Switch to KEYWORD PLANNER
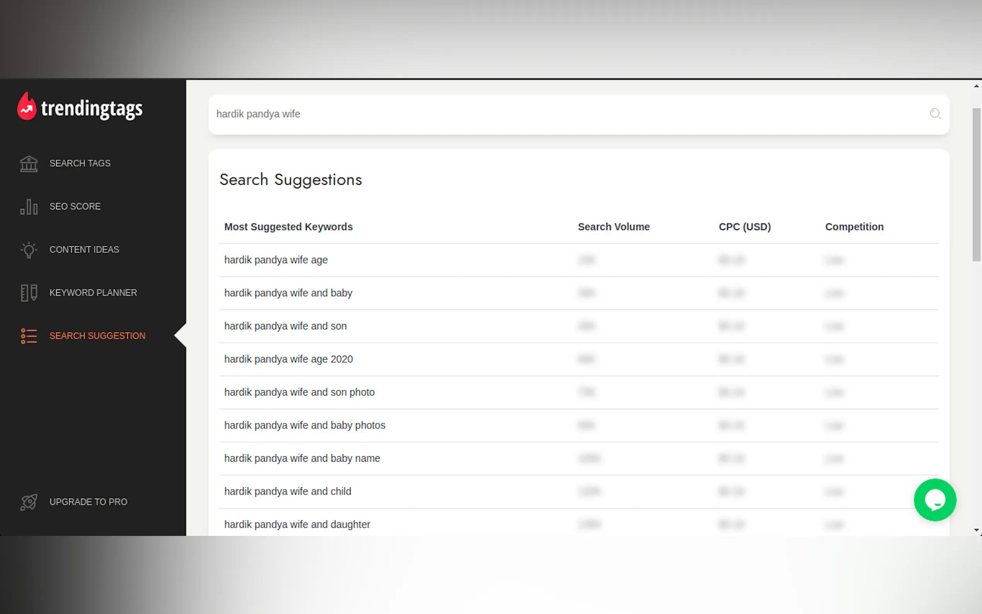This screenshot has width=982, height=614. [94, 292]
